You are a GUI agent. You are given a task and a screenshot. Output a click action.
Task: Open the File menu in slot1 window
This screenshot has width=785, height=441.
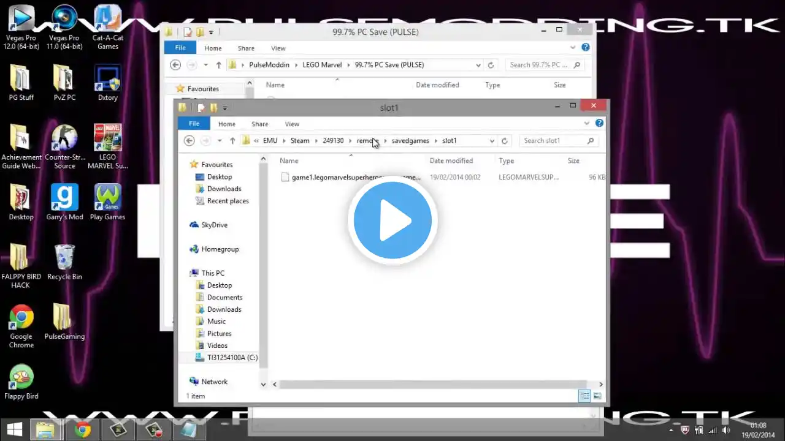point(194,124)
